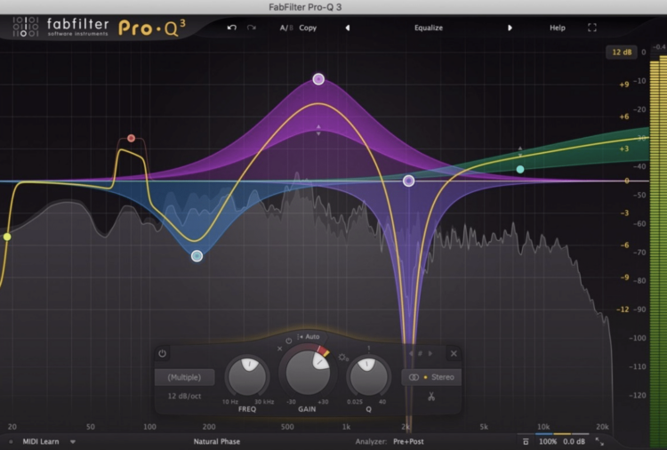Open the Stereo placement selector
This screenshot has width=667, height=450.
tap(431, 377)
